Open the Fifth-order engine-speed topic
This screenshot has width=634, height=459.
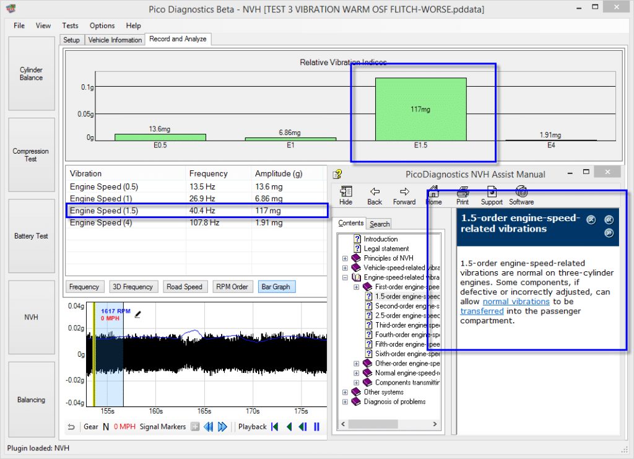click(x=407, y=344)
